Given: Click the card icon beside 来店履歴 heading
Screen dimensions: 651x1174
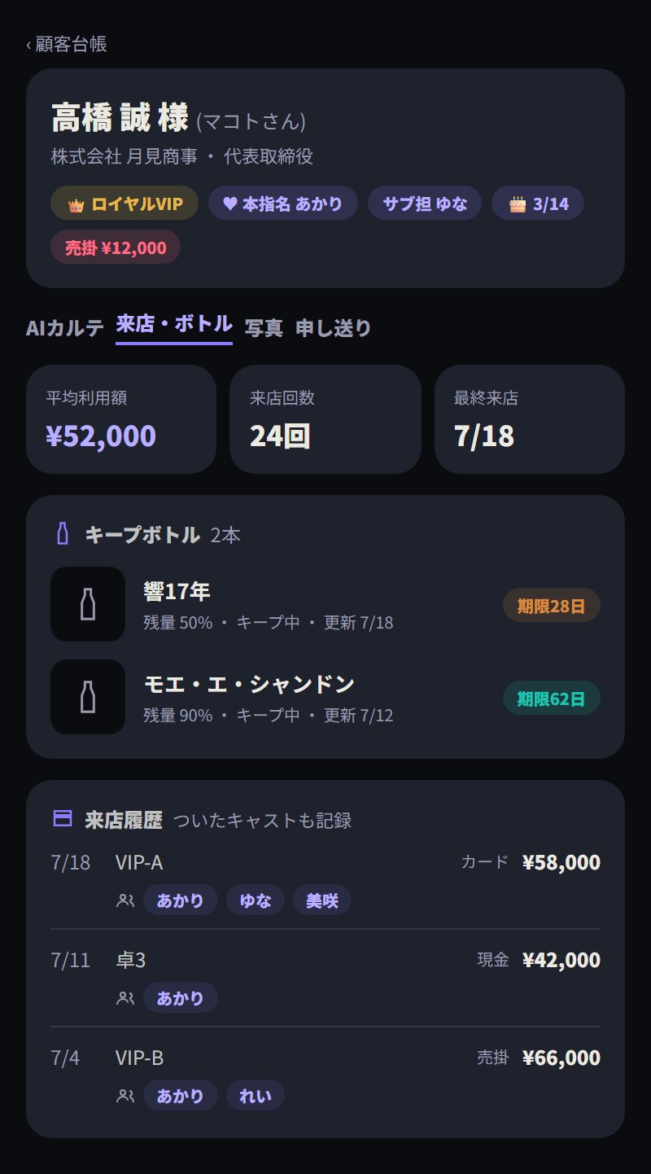Looking at the screenshot, I should (63, 818).
